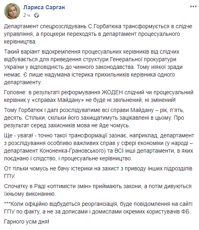199x230 pixels.
Task: Click the paragraph starting '***Коли офіційно'
Action: (98, 208)
